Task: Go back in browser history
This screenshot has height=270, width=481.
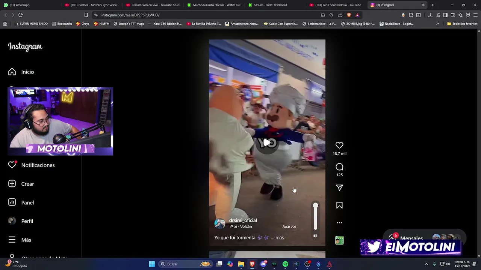Action: pyautogui.click(x=5, y=15)
